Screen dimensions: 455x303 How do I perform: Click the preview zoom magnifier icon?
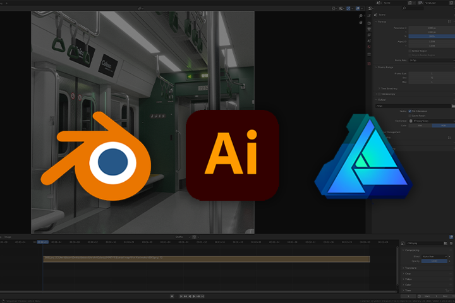(x=361, y=16)
